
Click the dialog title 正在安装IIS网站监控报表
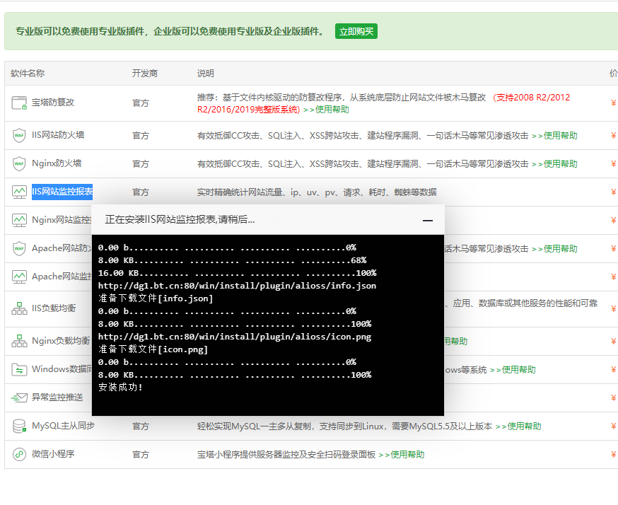pos(180,219)
